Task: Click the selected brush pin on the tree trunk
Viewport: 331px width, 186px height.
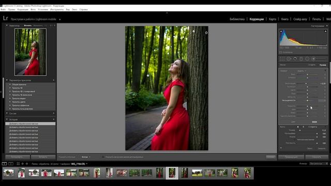Action: tap(206, 33)
